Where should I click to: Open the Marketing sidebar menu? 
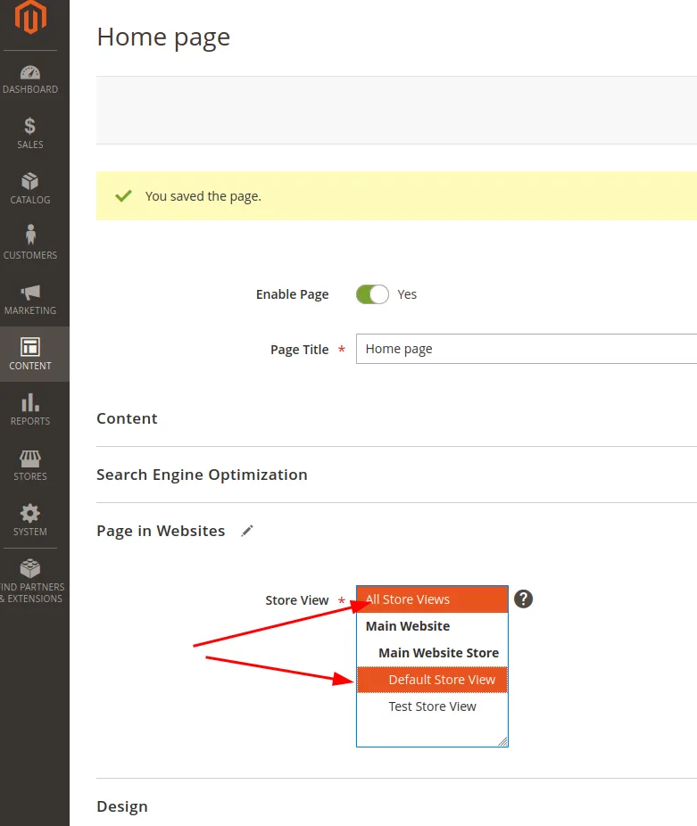pos(30,299)
